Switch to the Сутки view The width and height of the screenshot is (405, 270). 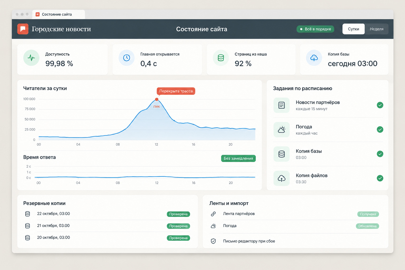[x=354, y=29]
